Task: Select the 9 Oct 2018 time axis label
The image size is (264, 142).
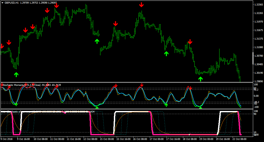Action: pos(6,139)
